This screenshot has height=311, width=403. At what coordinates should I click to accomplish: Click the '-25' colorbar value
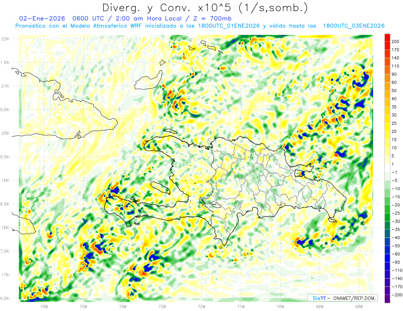[396, 213]
